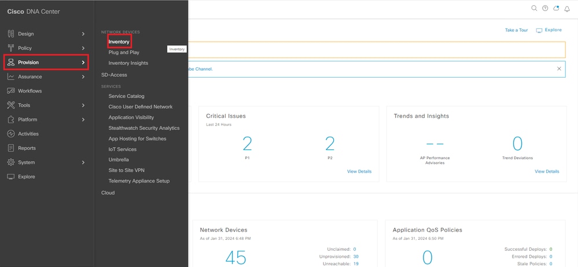The height and width of the screenshot is (267, 578).
Task: Click the Take a Tour link
Action: point(517,30)
